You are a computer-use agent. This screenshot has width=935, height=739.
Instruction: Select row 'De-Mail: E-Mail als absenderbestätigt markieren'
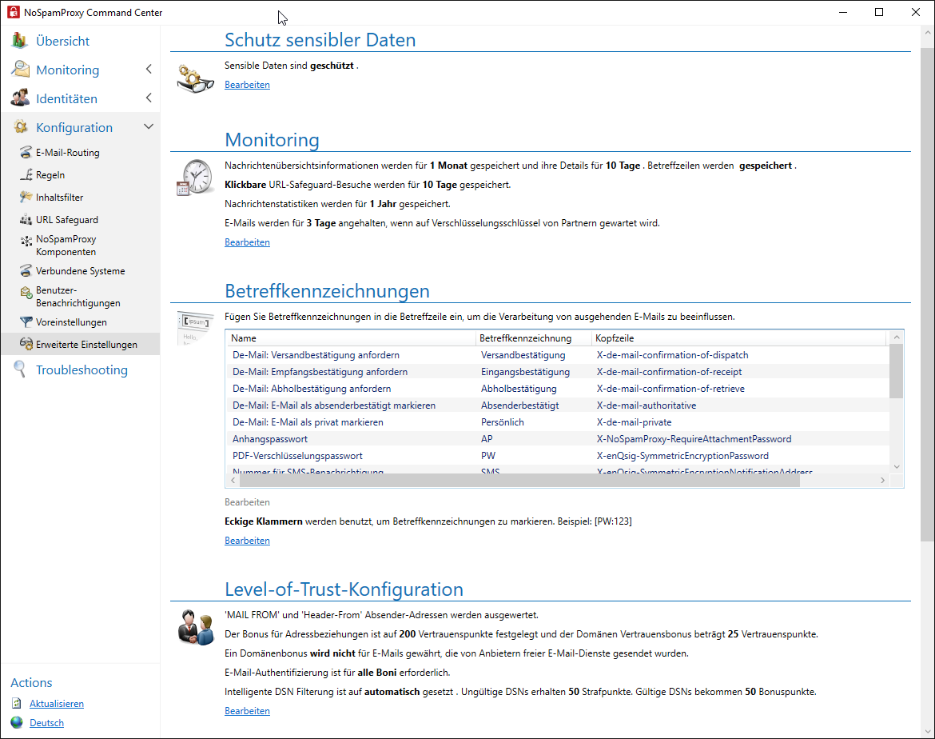point(558,405)
